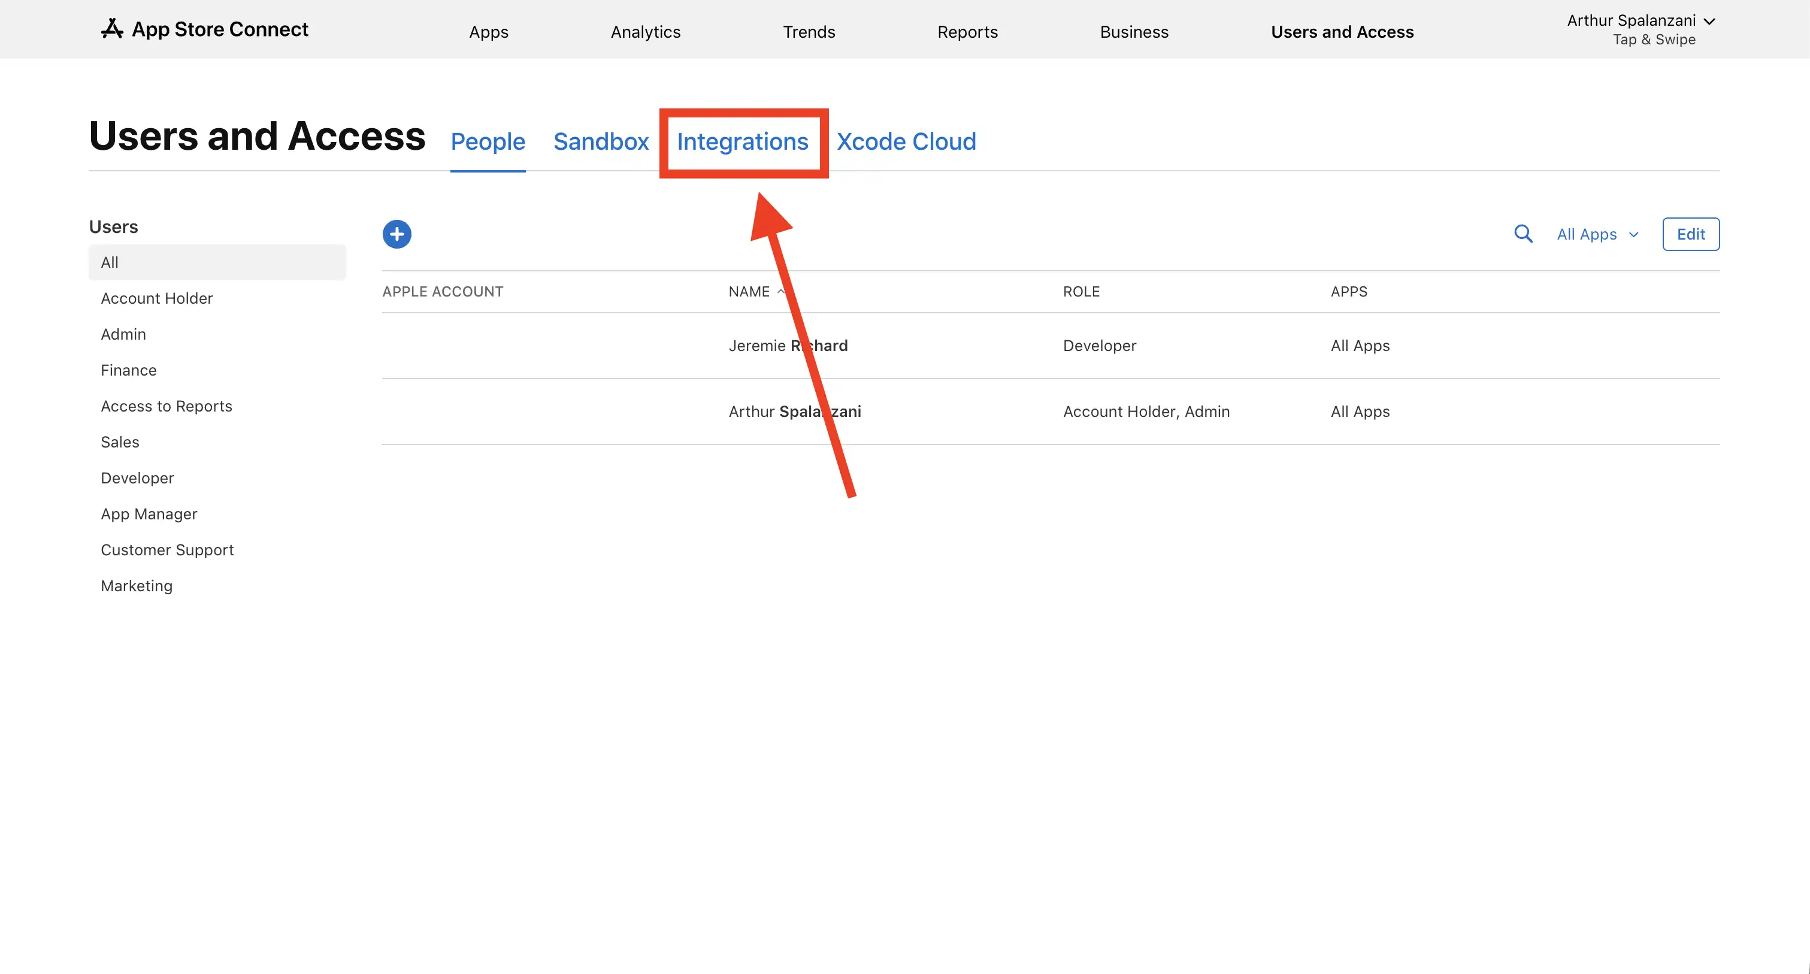Open Business in the top navigation
The image size is (1810, 974).
pyautogui.click(x=1134, y=32)
